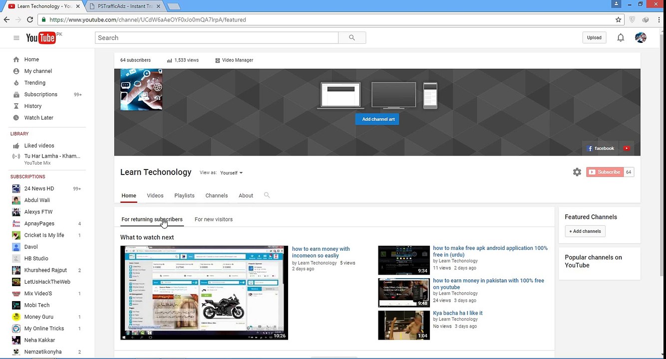This screenshot has height=359, width=666.
Task: Open the 1,533 views analytics link
Action: coord(183,60)
